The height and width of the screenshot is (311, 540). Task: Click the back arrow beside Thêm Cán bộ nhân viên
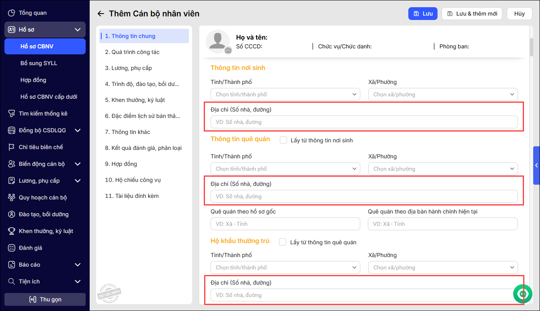click(x=100, y=14)
